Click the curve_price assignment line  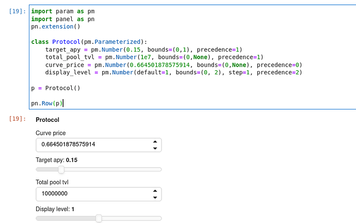174,65
